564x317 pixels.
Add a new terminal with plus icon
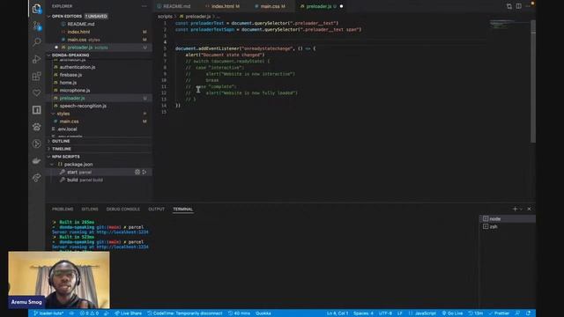tap(515, 209)
